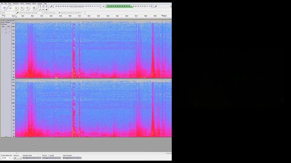291x163 pixels.
Task: Select the Multi-Tool mode (asterisk)
Action: point(46,10)
